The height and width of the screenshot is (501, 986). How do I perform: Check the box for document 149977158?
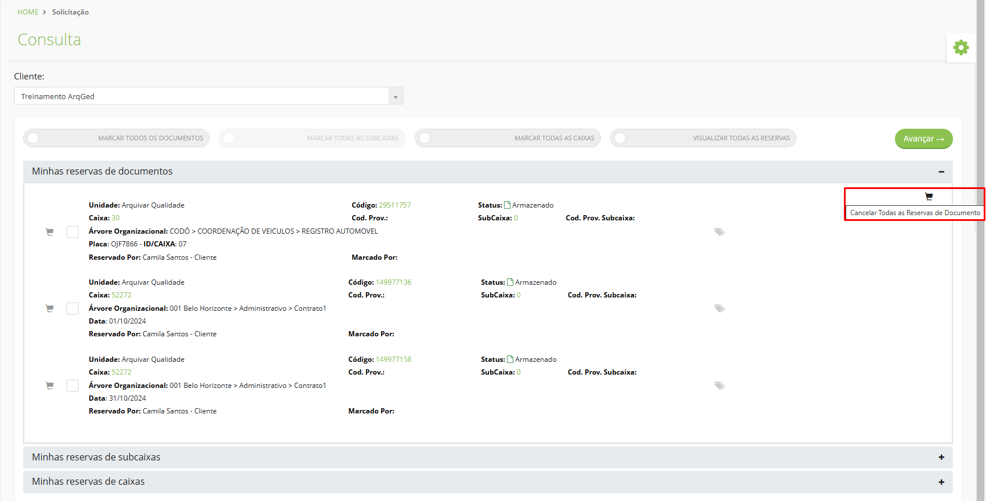(72, 386)
